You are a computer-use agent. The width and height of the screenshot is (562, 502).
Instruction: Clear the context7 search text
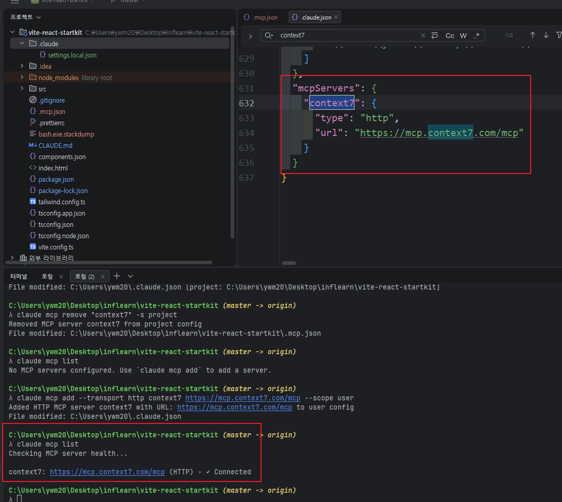[x=423, y=35]
